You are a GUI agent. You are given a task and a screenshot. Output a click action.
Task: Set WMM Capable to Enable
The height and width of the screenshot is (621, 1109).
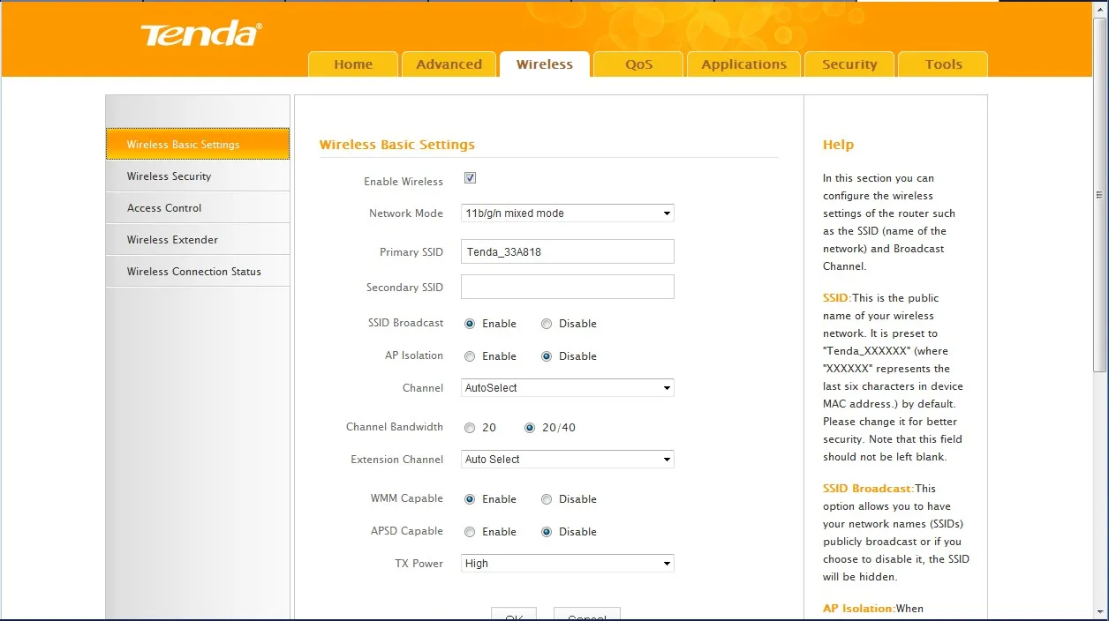(470, 499)
